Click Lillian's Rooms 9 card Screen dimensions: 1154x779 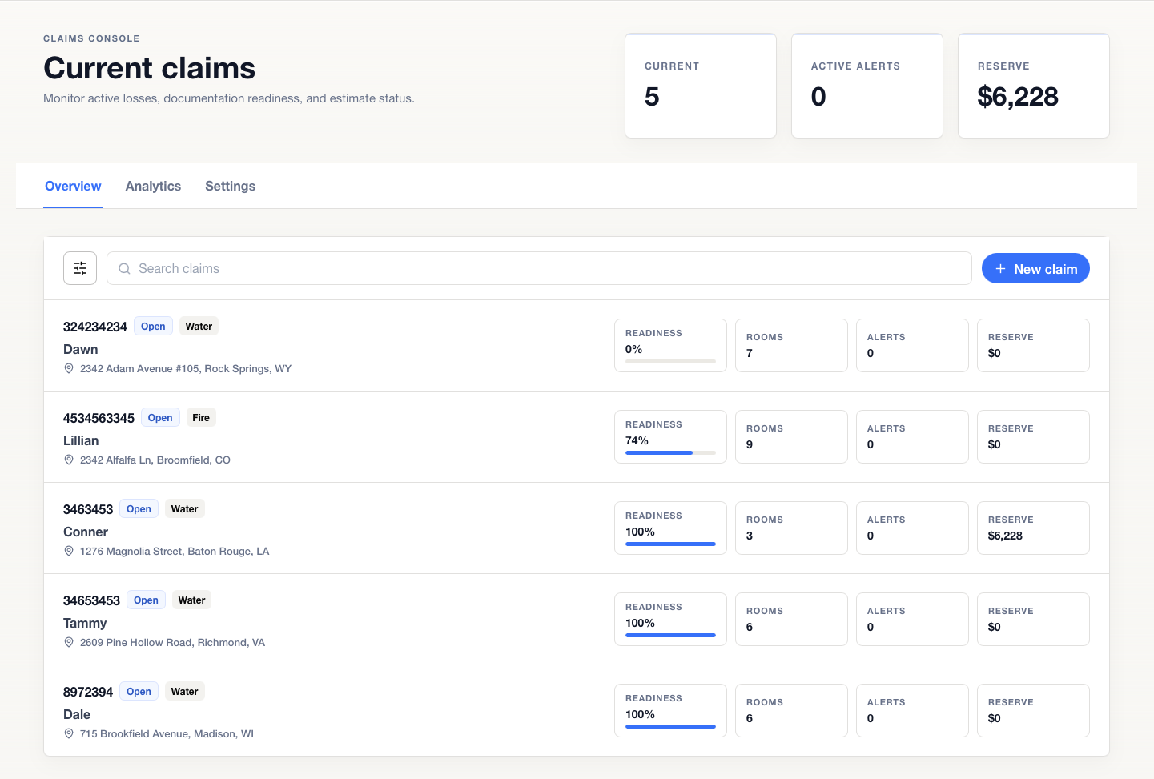(791, 437)
